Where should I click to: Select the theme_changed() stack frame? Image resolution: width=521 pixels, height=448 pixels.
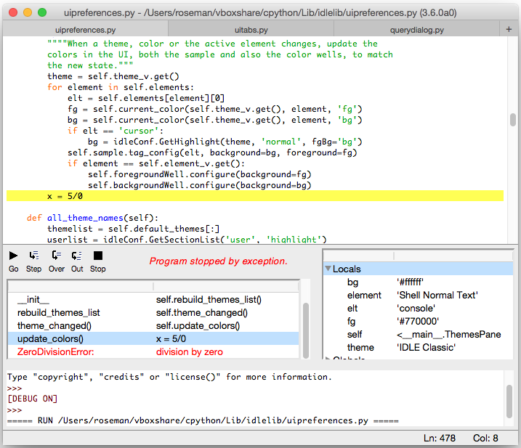pos(153,325)
